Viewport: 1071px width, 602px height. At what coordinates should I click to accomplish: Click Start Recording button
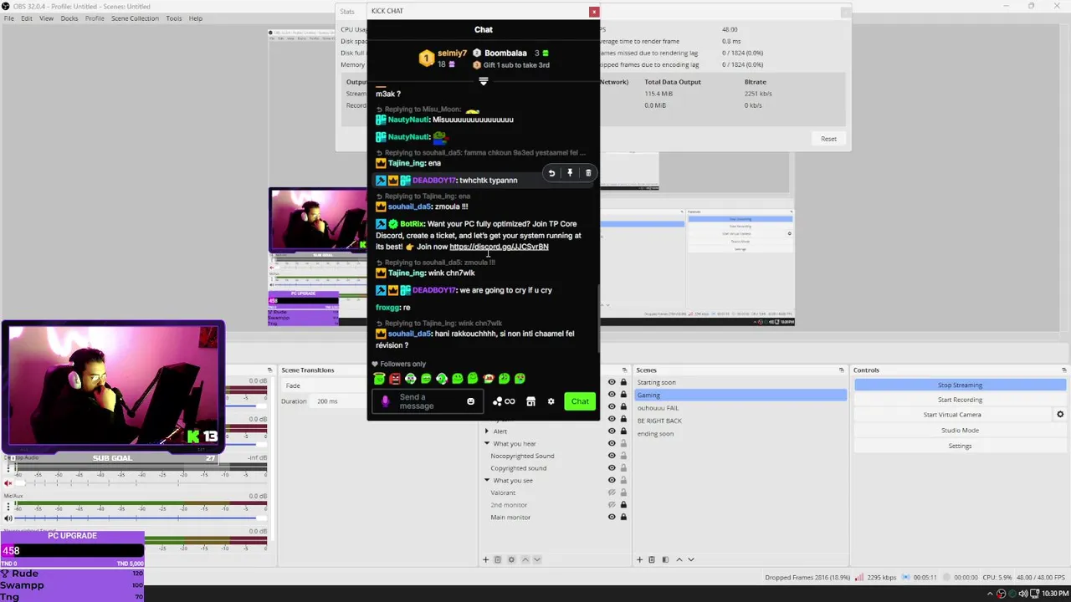click(x=960, y=400)
